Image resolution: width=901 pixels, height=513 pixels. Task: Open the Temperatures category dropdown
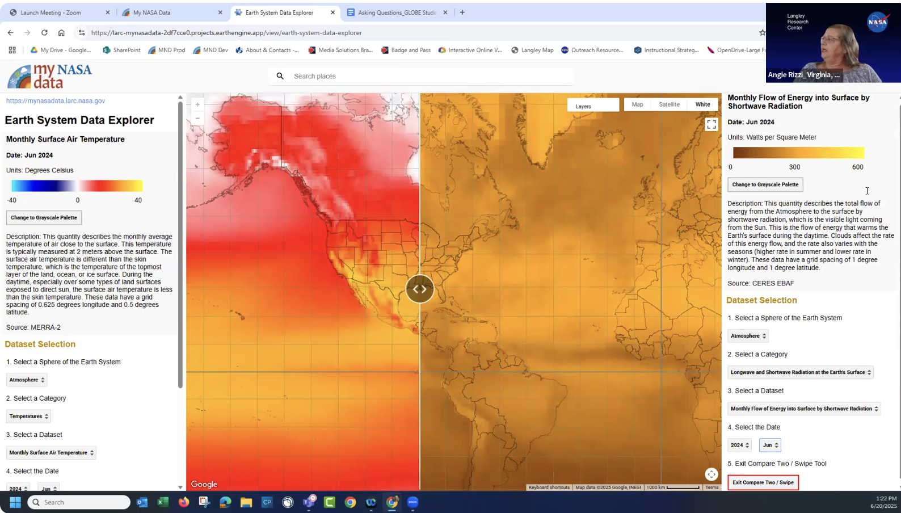click(28, 417)
